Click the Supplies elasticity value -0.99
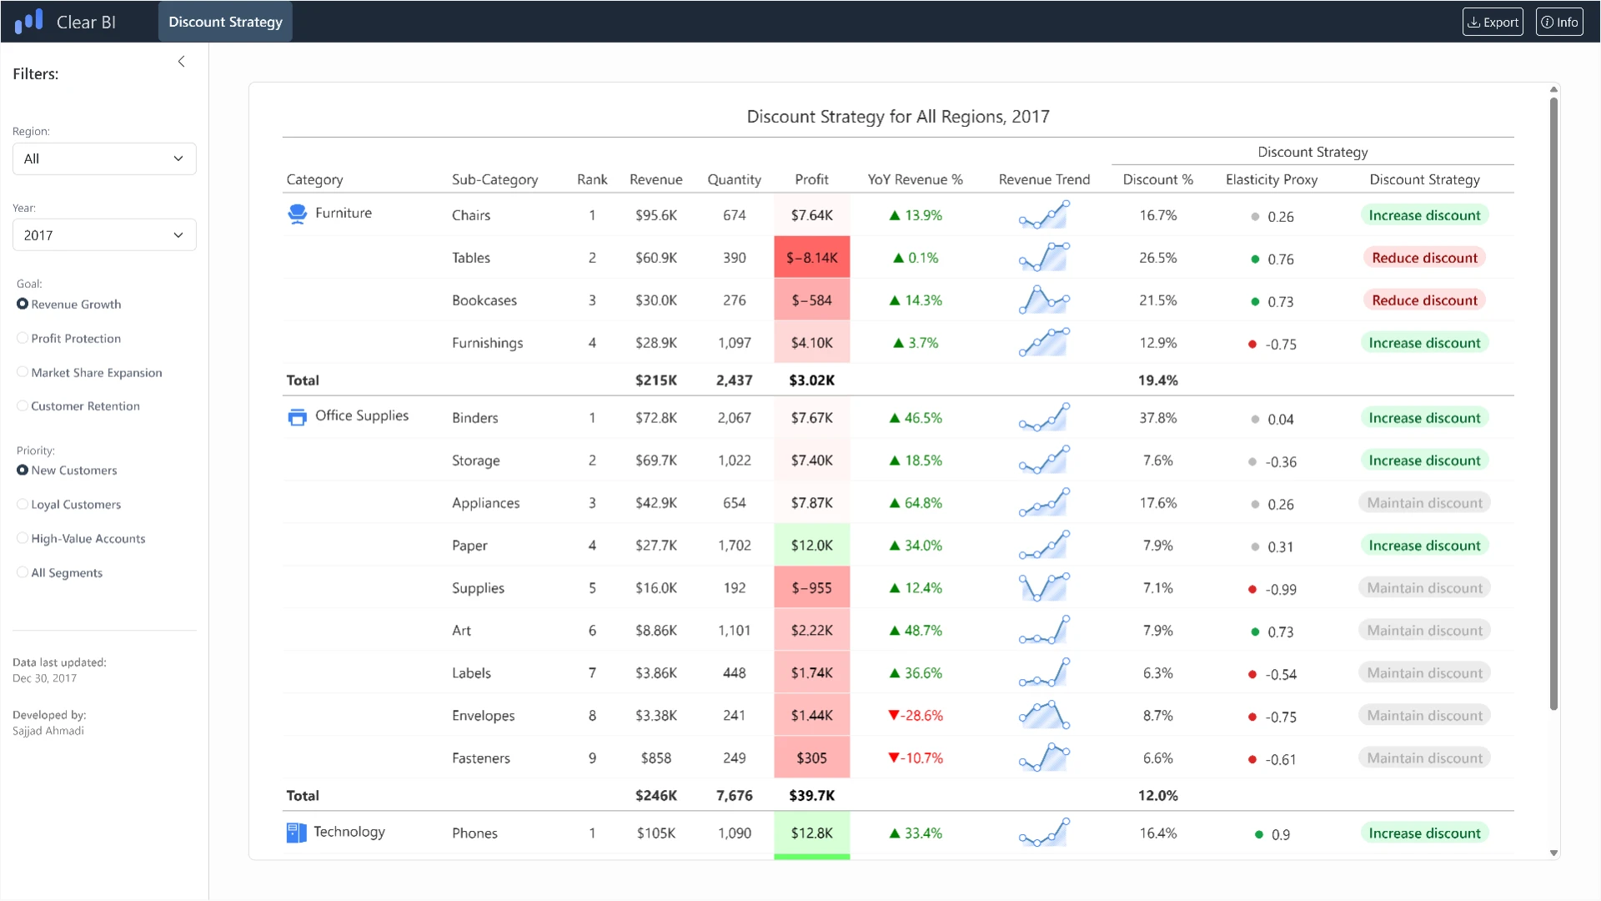Viewport: 1601px width, 901px height. point(1280,590)
